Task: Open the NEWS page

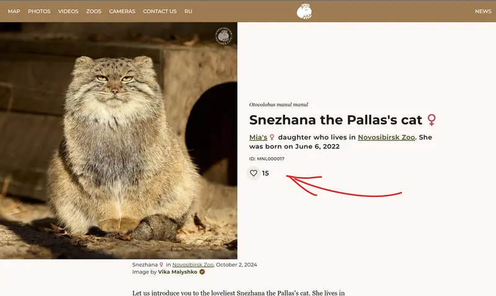Action: click(483, 11)
